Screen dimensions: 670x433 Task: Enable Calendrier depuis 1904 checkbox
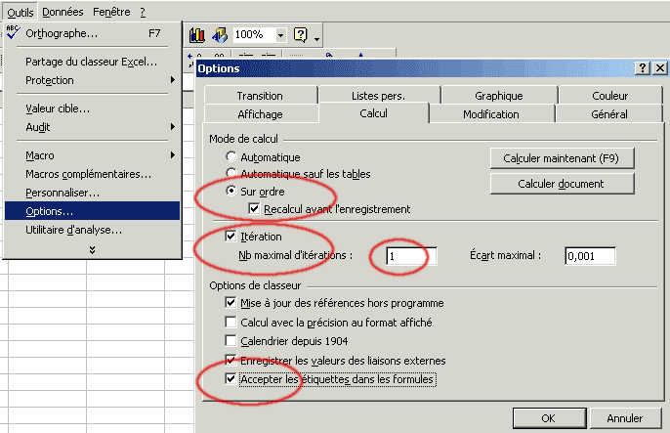(230, 341)
